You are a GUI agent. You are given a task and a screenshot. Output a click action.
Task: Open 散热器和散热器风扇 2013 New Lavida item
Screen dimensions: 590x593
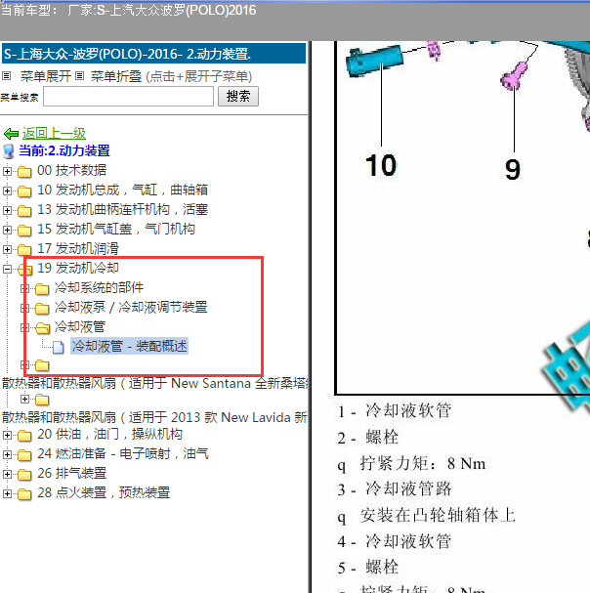click(154, 417)
